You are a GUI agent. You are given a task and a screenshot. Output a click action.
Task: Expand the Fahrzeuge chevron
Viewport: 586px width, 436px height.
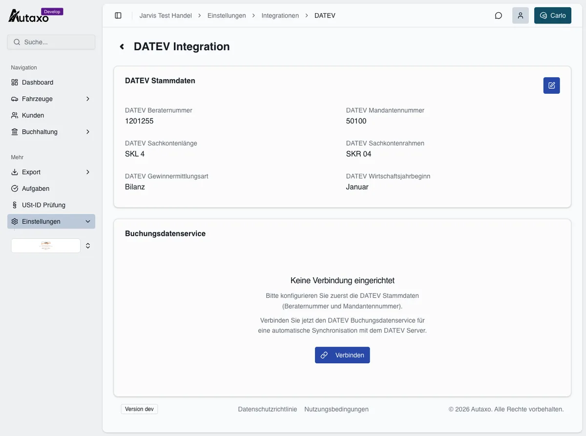(x=88, y=99)
